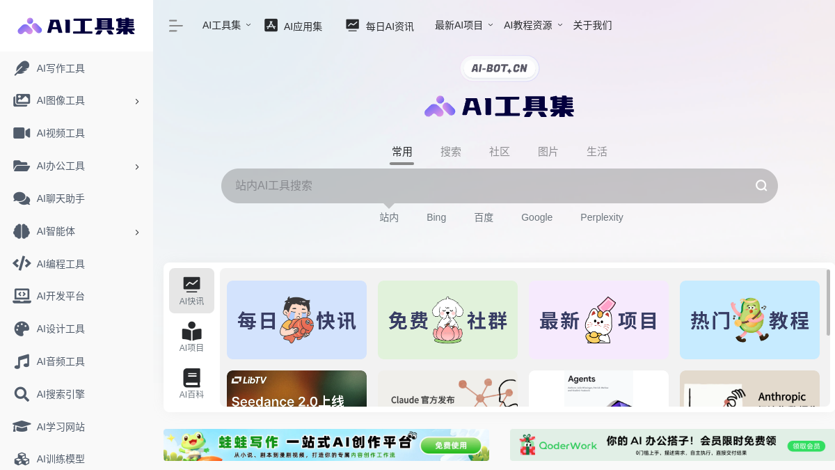The width and height of the screenshot is (835, 470).
Task: Open the 关于我们 page
Action: [x=592, y=25]
